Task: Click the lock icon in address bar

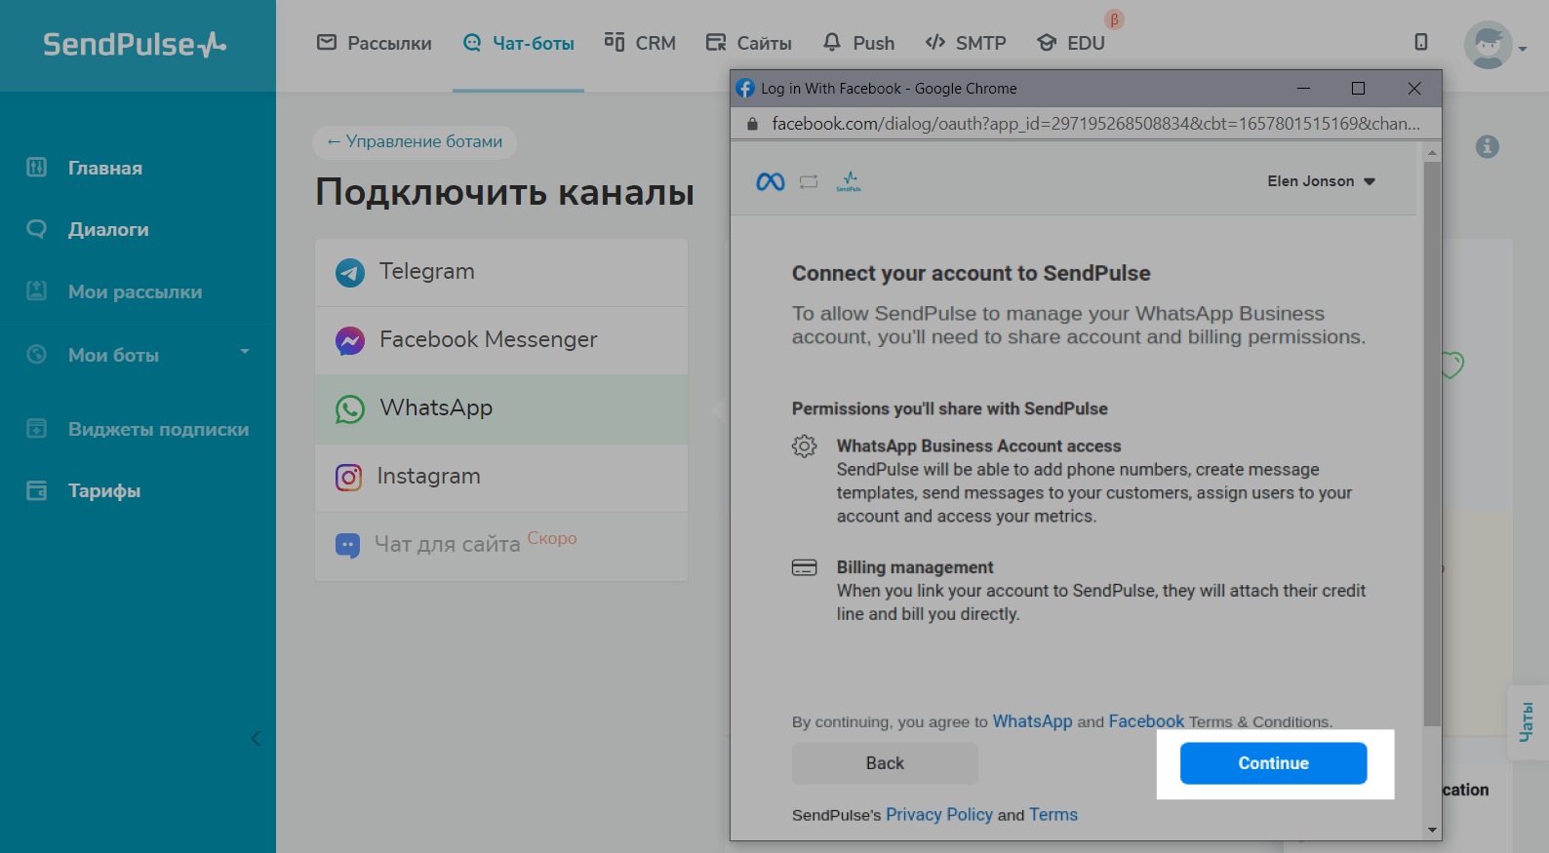Action: (752, 124)
